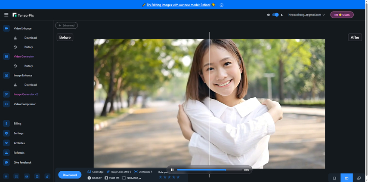Click the Video Compressor icon

pos(6,104)
